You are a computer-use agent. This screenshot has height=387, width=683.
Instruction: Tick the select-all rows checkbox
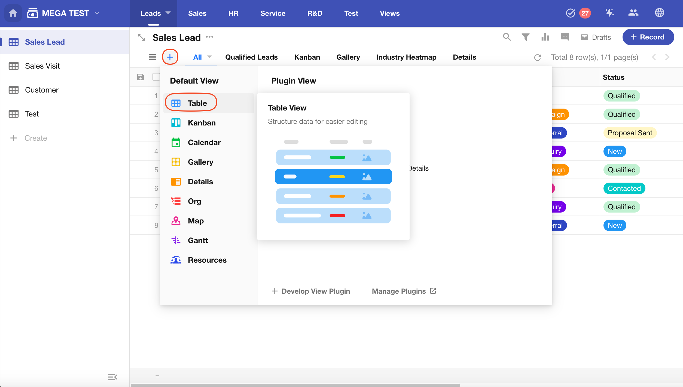coord(156,77)
